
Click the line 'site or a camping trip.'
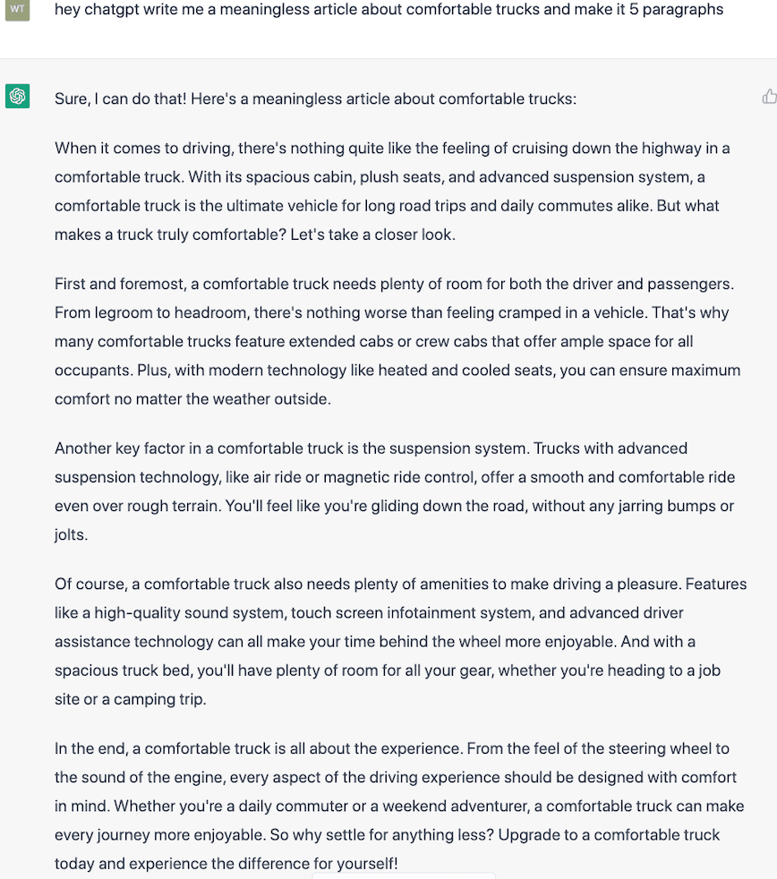coord(131,700)
